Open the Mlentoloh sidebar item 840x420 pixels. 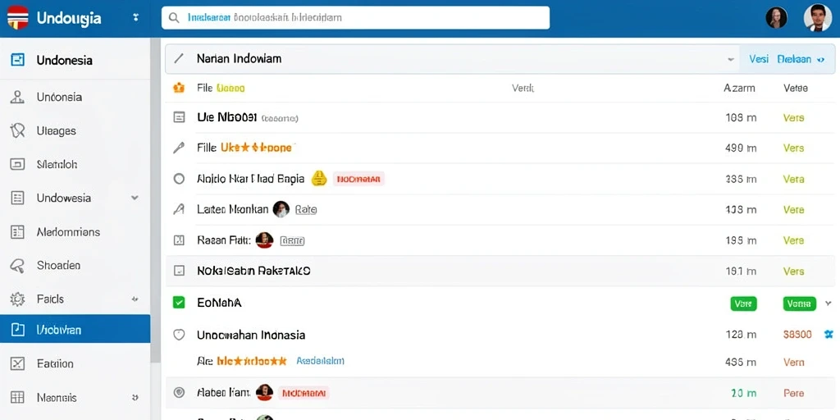(75, 164)
